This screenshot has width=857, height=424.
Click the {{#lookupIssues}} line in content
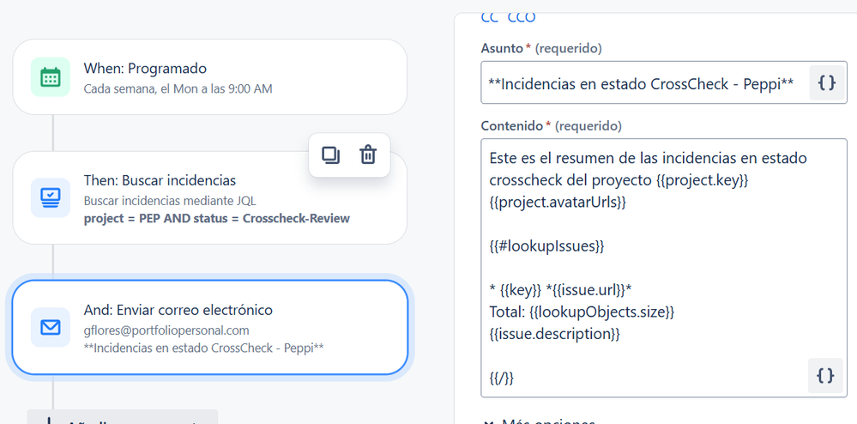coord(546,246)
